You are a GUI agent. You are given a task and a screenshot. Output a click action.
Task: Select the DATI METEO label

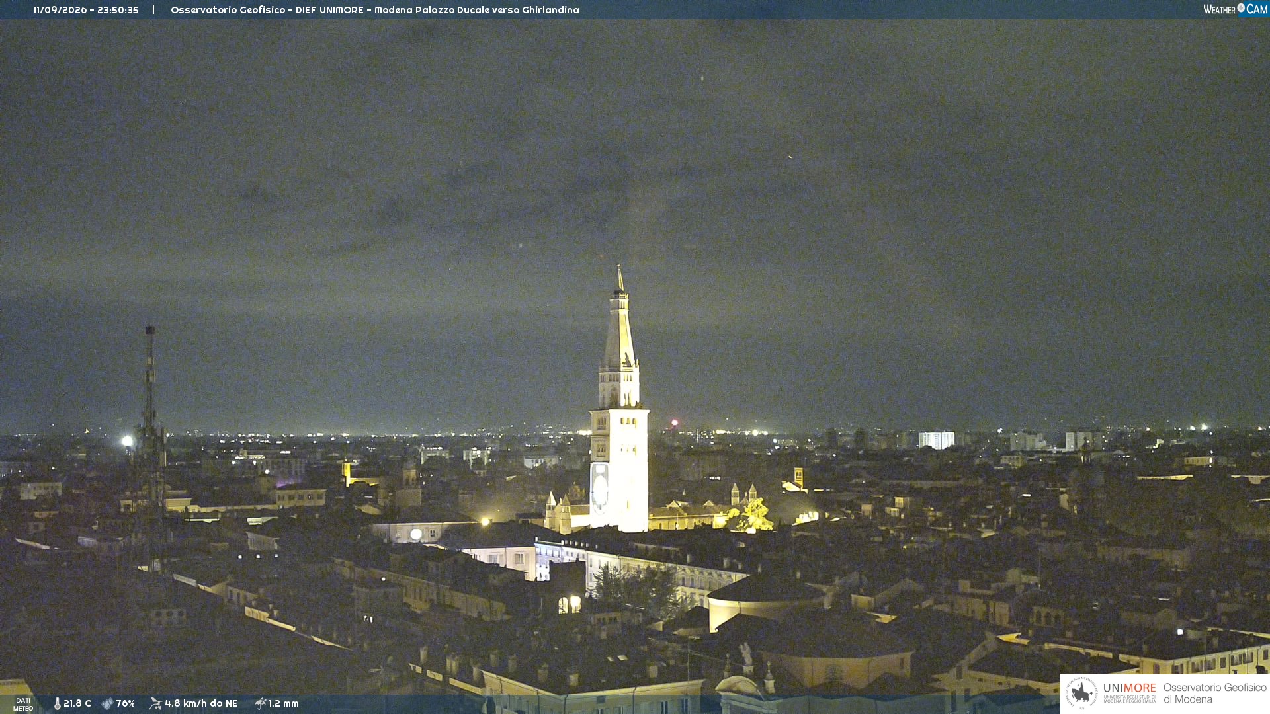23,704
